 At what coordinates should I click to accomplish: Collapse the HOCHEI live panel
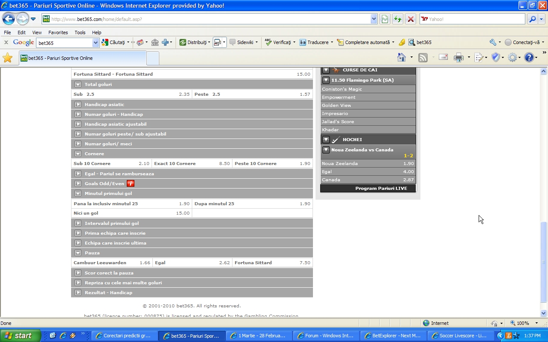tap(326, 139)
